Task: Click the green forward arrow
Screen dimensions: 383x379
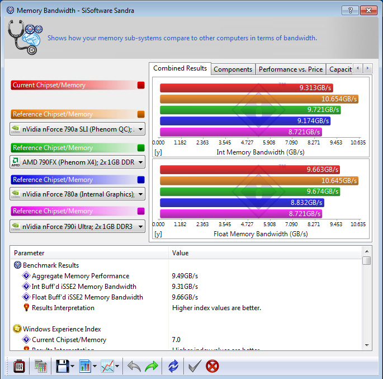Action: pyautogui.click(x=152, y=366)
